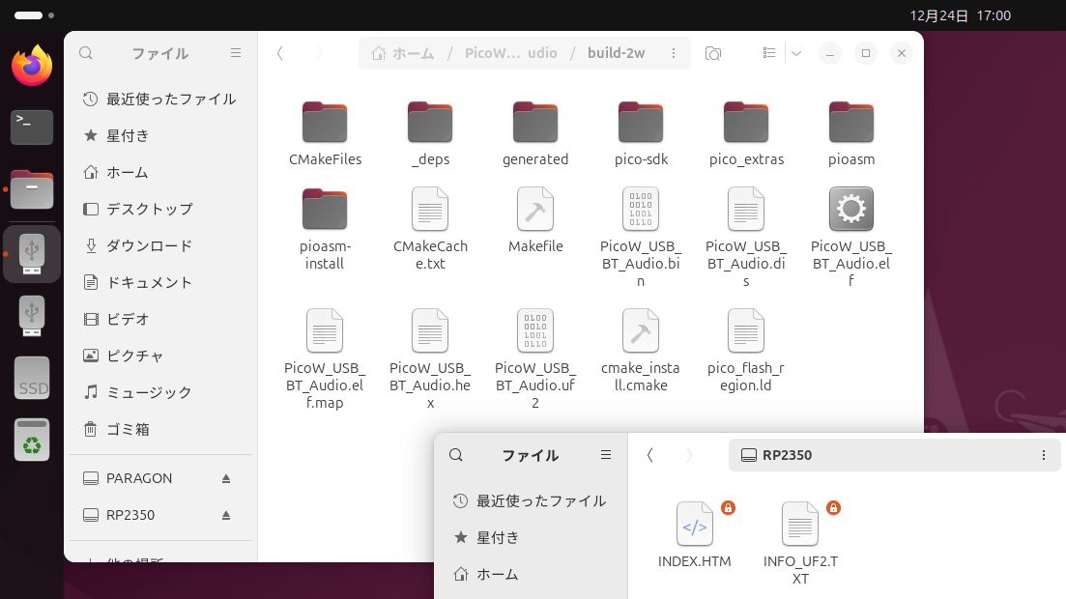Viewport: 1066px width, 599px height.
Task: Eject the PARAGON drive
Action: click(x=226, y=478)
